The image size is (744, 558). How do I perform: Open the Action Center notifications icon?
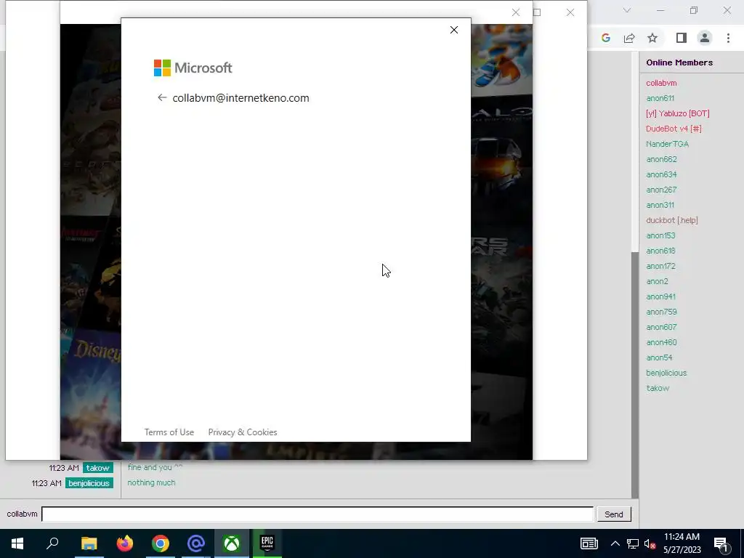pyautogui.click(x=721, y=543)
